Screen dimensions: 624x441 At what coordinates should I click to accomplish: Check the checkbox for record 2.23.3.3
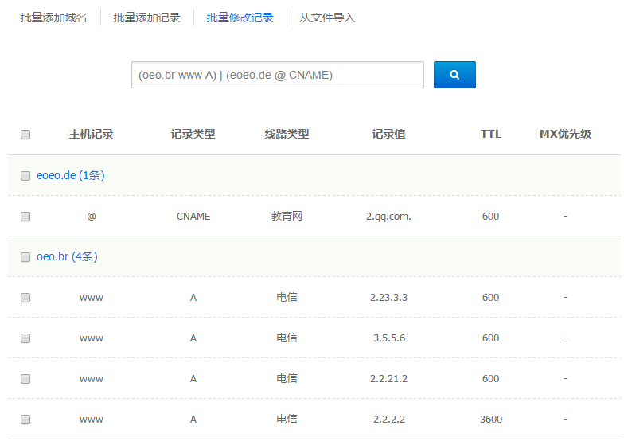pyautogui.click(x=25, y=298)
